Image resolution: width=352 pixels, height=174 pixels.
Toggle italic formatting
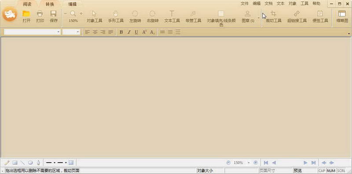129,32
